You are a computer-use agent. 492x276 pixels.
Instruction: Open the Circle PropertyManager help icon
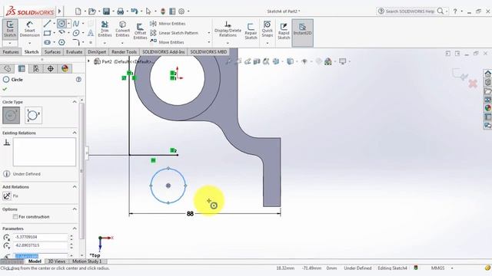78,80
